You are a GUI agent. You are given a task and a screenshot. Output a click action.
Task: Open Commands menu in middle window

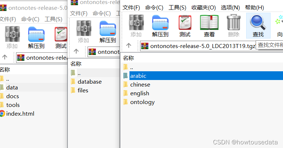[102, 13]
